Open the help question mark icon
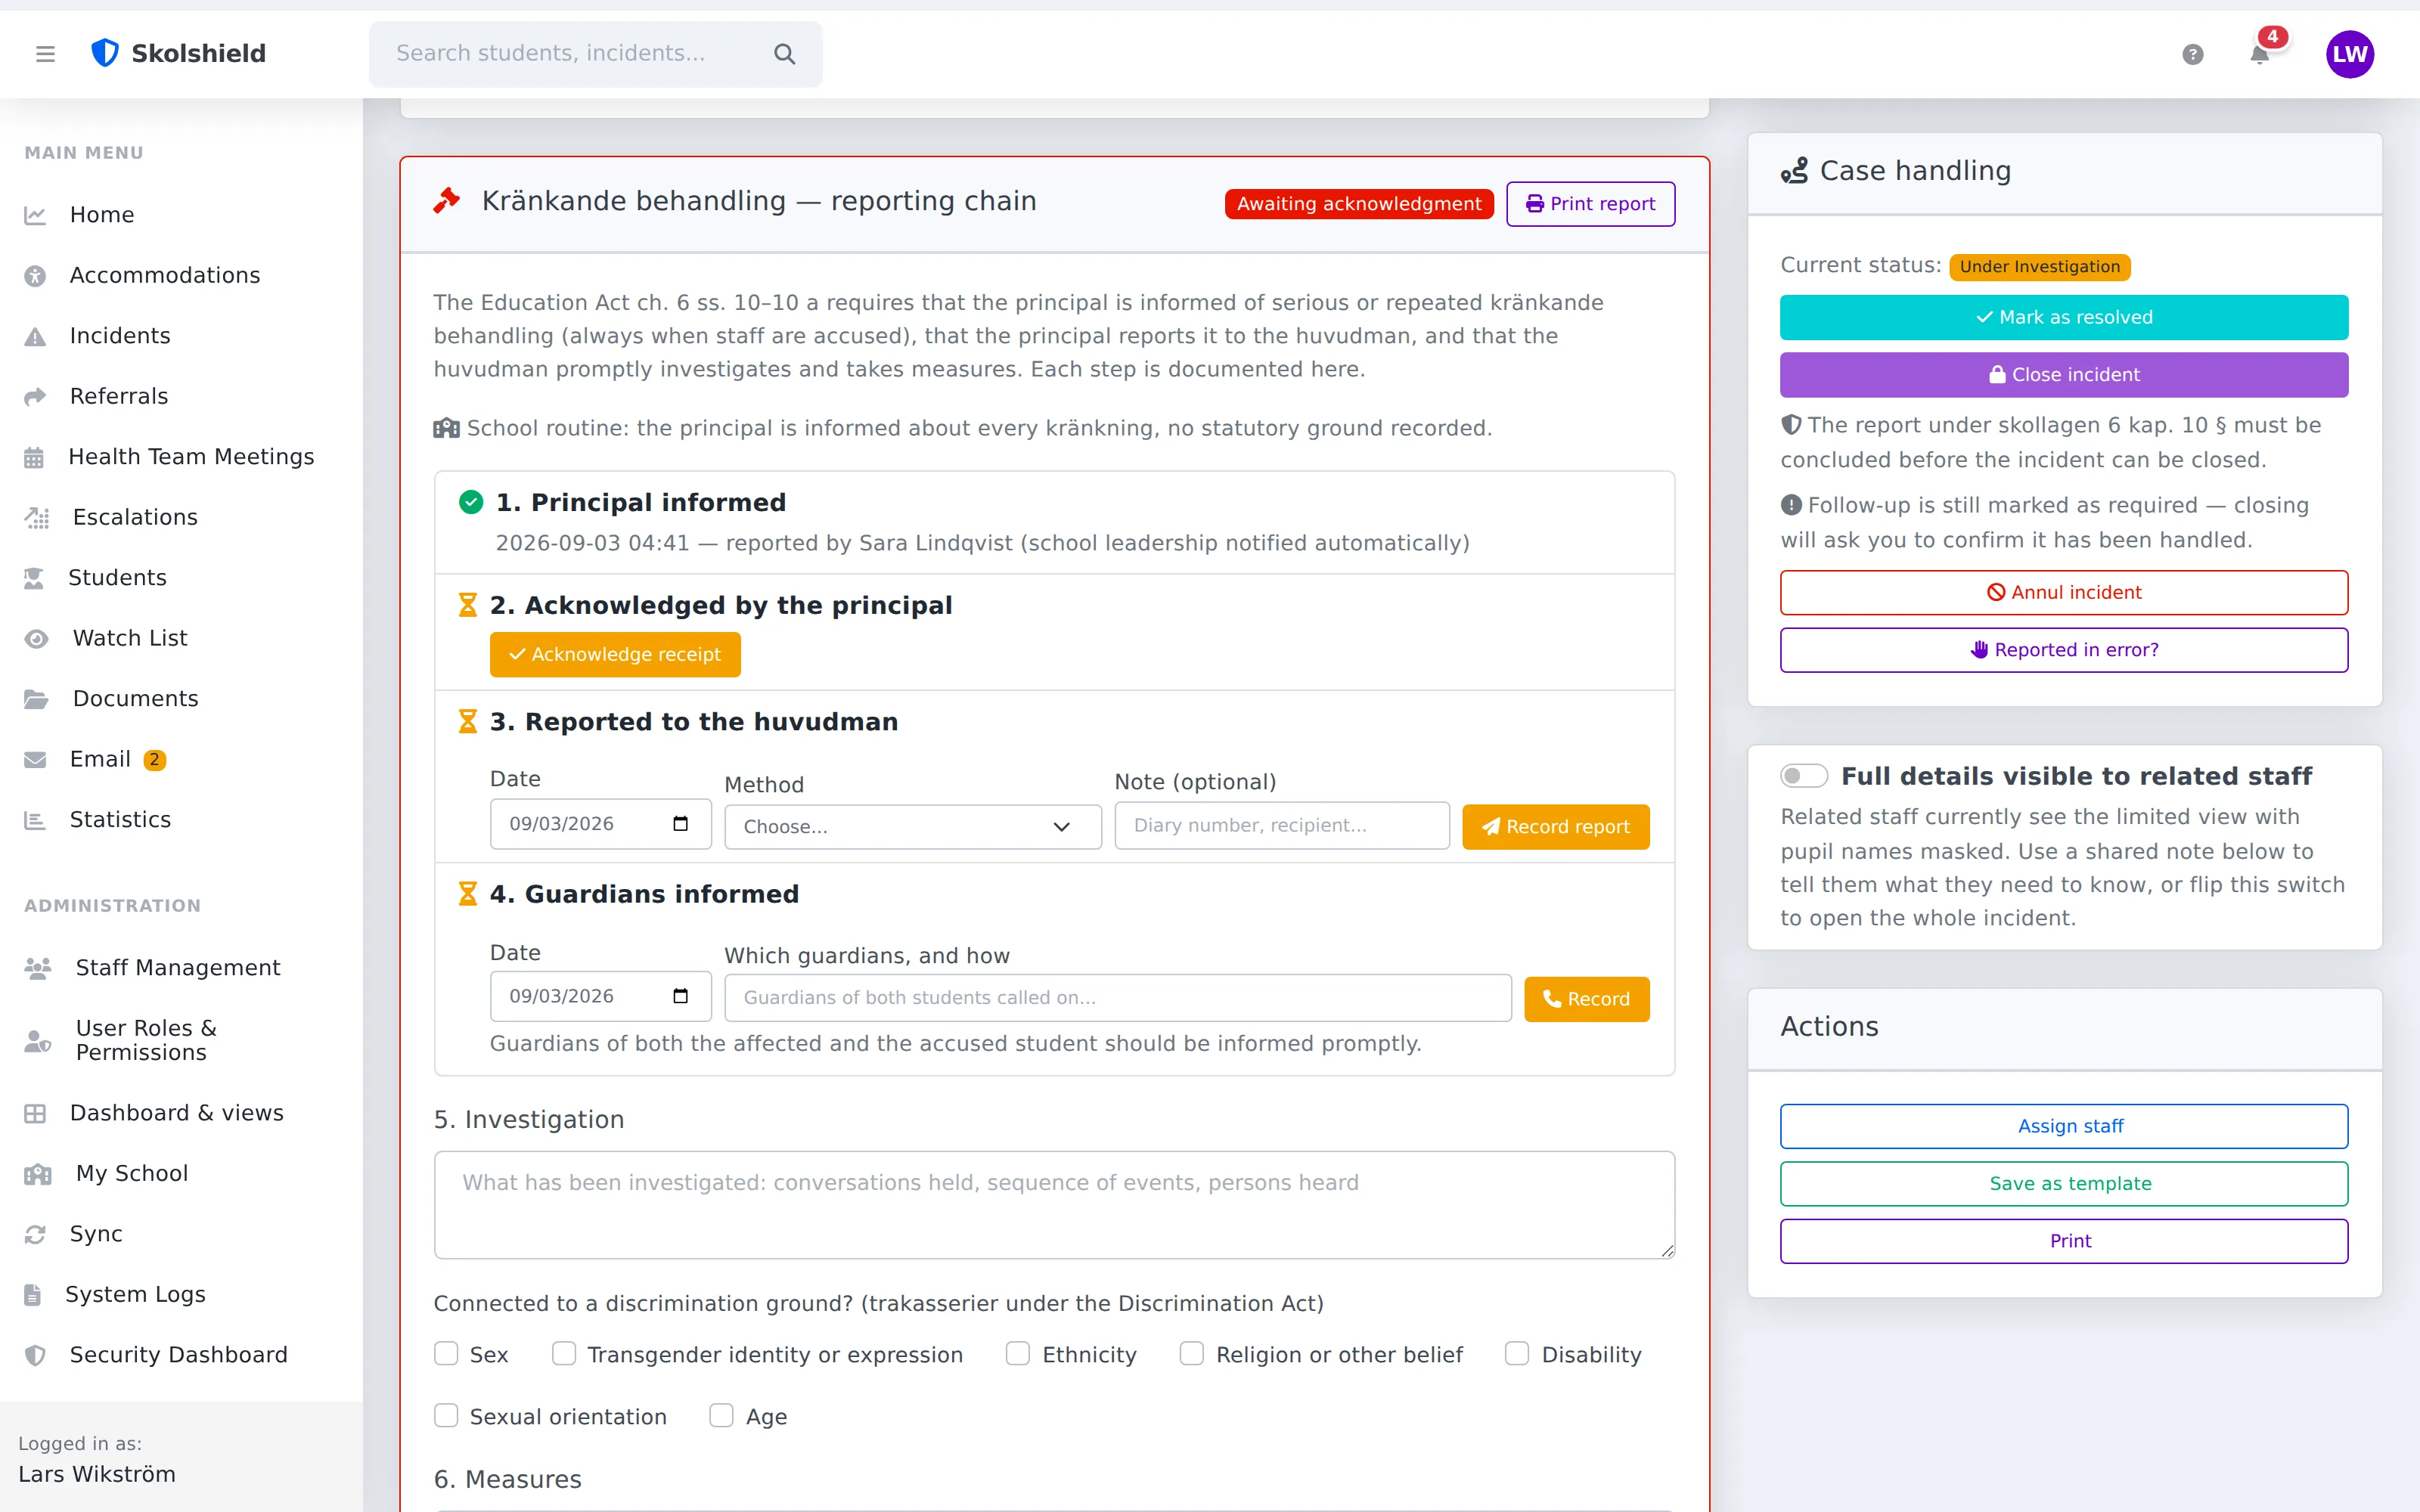This screenshot has height=1512, width=2420. pos(2192,54)
